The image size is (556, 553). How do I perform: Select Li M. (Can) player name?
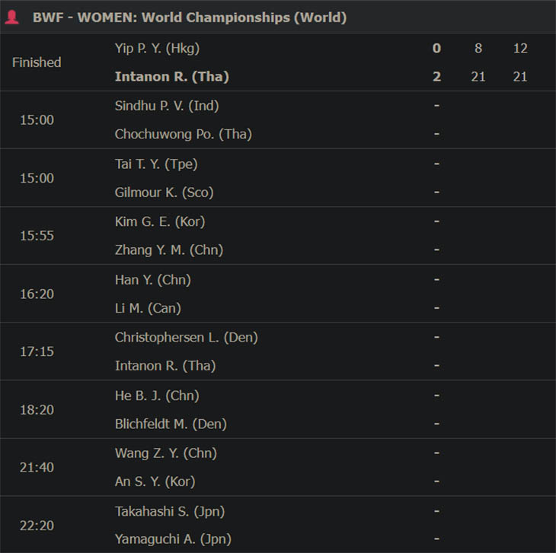[148, 308]
